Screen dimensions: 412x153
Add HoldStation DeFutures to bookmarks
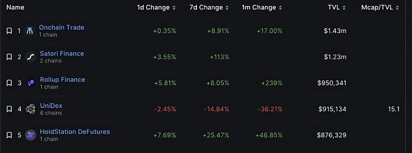[9, 135]
